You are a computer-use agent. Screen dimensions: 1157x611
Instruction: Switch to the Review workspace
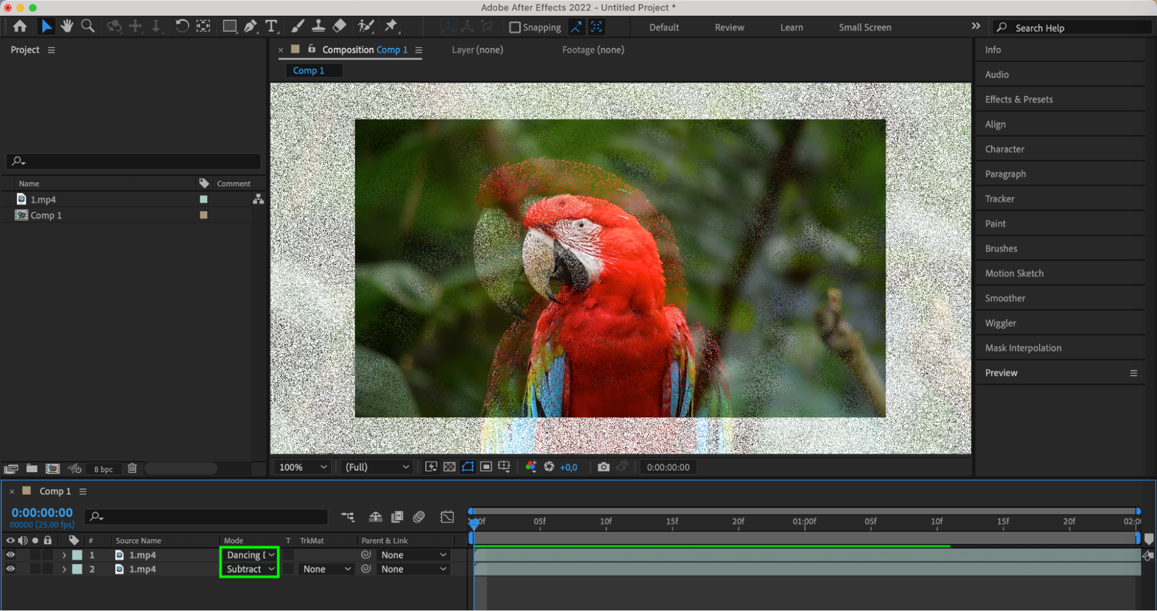pos(729,27)
